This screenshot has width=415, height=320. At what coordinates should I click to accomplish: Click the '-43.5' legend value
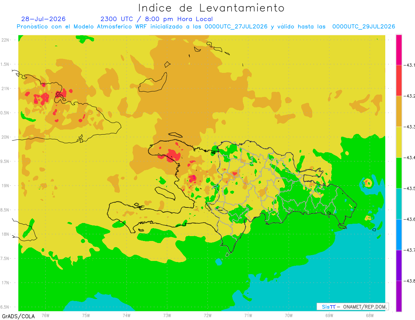(x=409, y=188)
